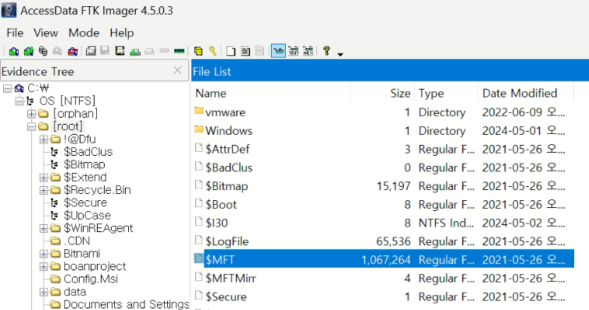Collapse the [root] folder node
The height and width of the screenshot is (310, 589).
31,126
